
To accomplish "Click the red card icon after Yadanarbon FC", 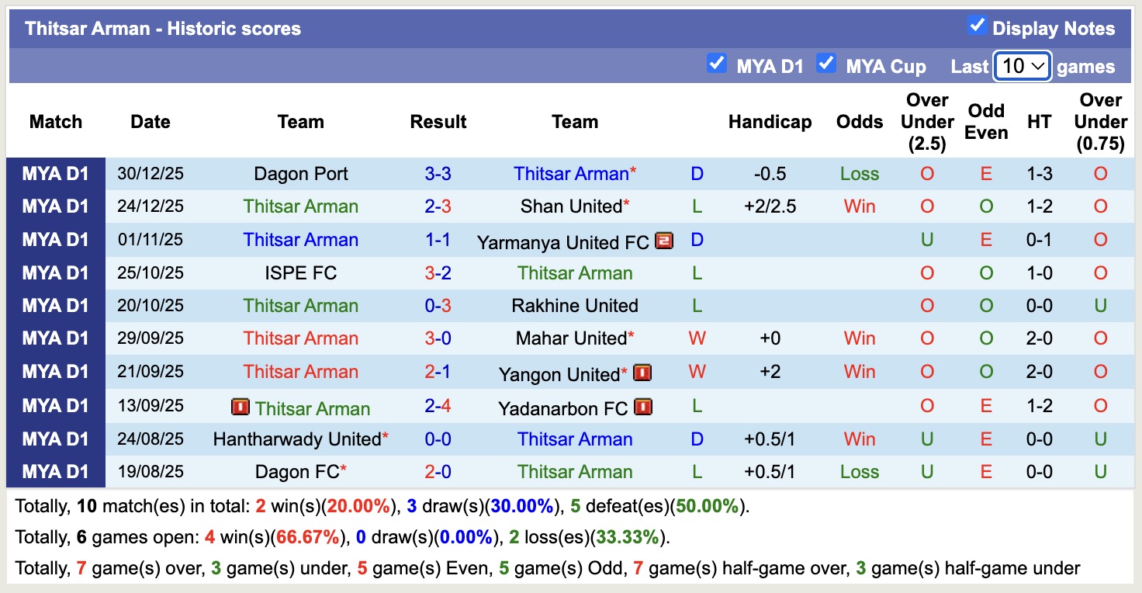I will [644, 407].
